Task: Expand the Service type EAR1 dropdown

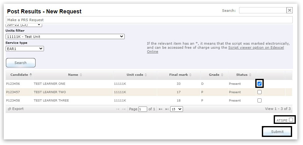Action: (x=25, y=49)
